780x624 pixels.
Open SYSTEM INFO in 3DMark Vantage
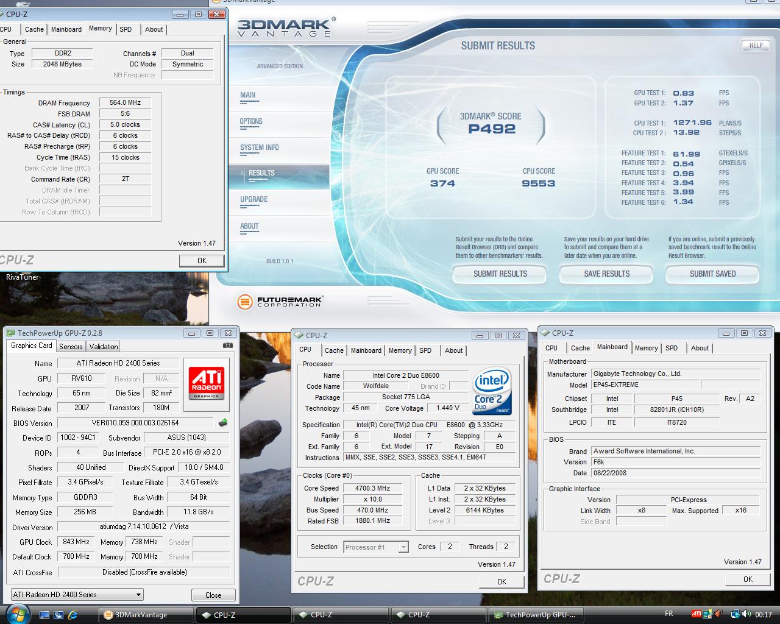[260, 147]
